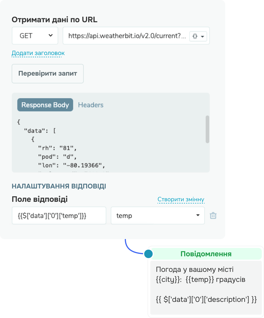Switch to the Headers tab
Image resolution: width=264 pixels, height=318 pixels.
(x=91, y=105)
